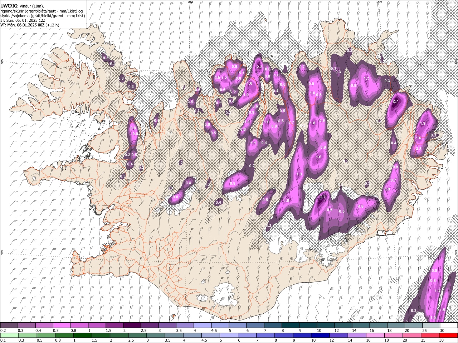Select the pale green bottom-row swatch between 0.1 and 0.3
This screenshot has width=458, height=343.
point(9,335)
